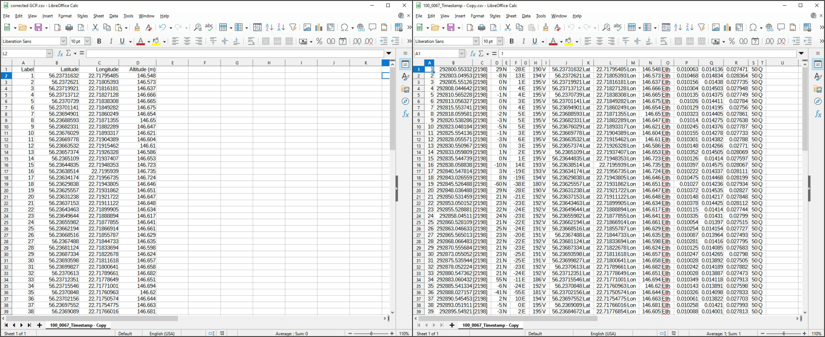Insert pivot table in Timestamp - Copy.csv window

click(x=739, y=27)
